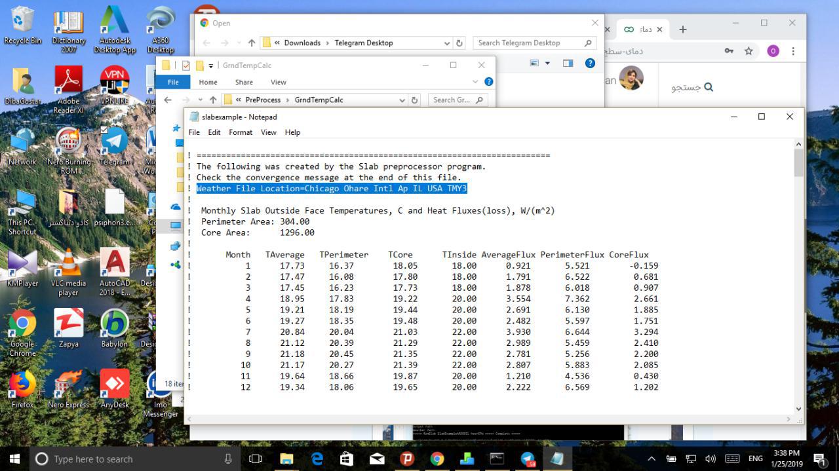This screenshot has height=471, width=839.
Task: Open a new tab in Chrome window
Action: (682, 29)
